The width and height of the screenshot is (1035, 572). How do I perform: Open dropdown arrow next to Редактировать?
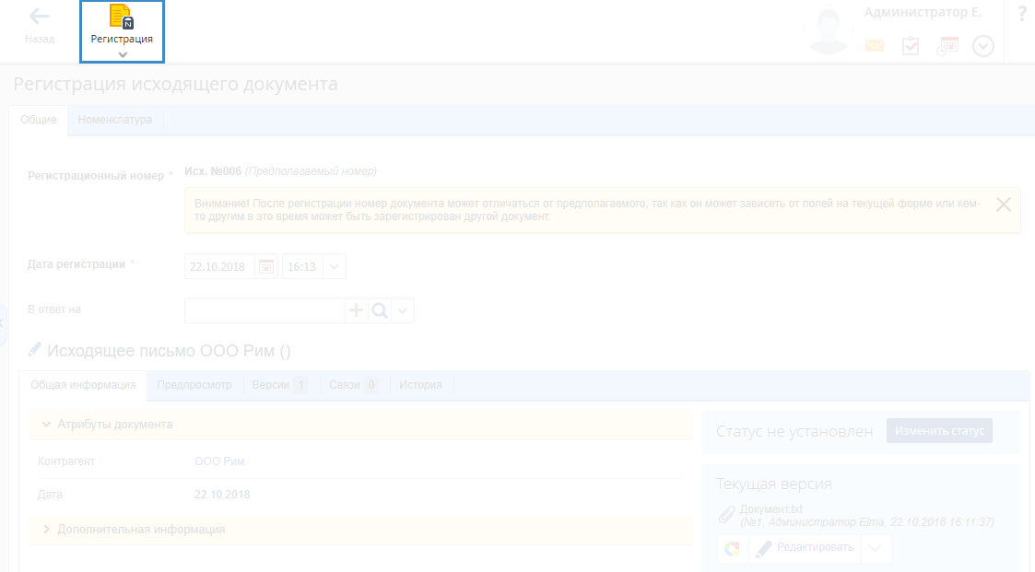[x=876, y=549]
